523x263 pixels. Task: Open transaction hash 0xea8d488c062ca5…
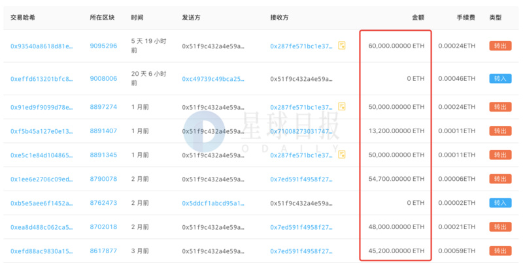tap(42, 227)
